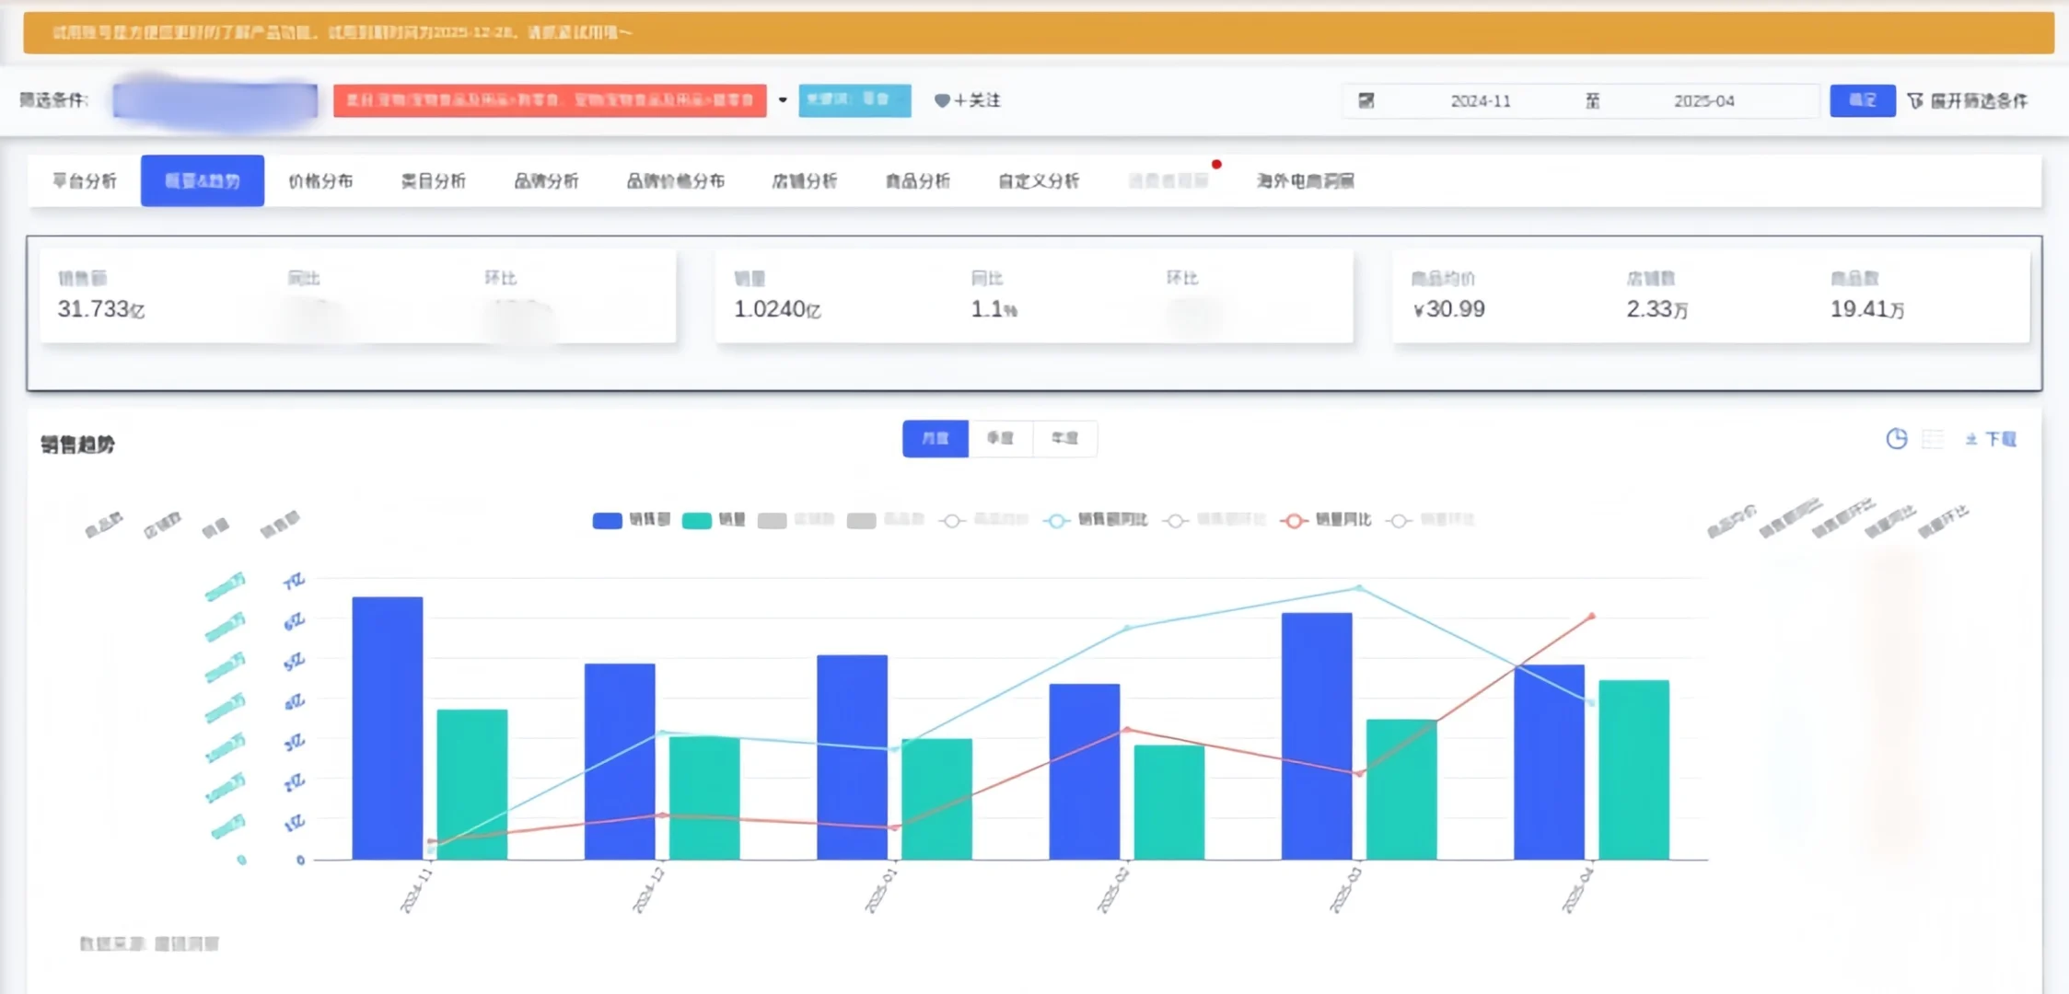Click the 2025-01 x-axis label
Viewport: 2069px width, 994px height.
click(x=880, y=889)
